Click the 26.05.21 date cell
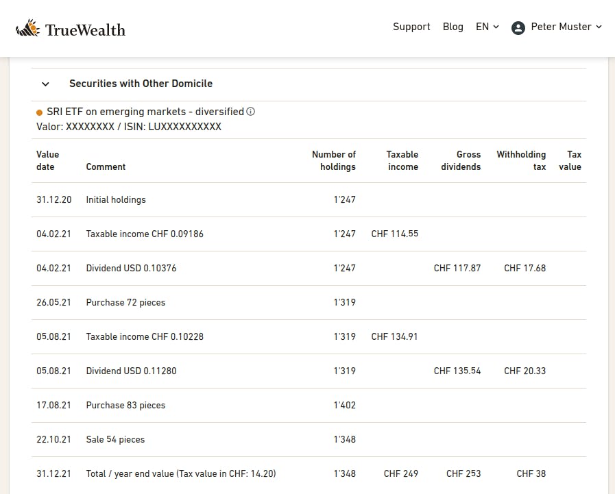 pos(53,303)
